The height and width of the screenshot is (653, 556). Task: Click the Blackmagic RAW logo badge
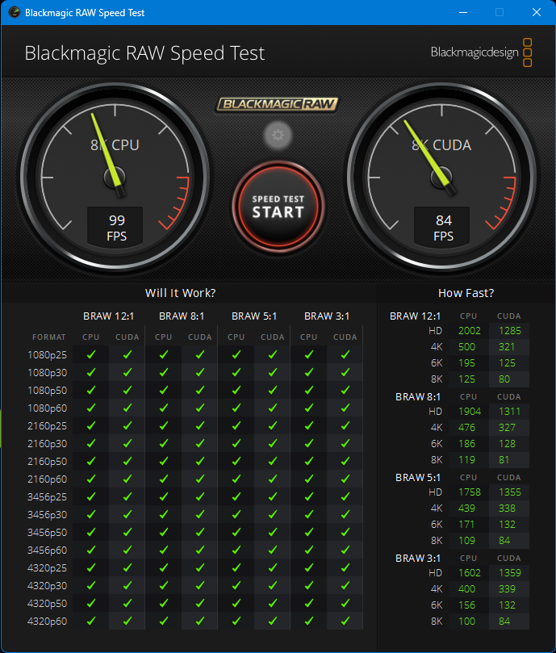[277, 104]
